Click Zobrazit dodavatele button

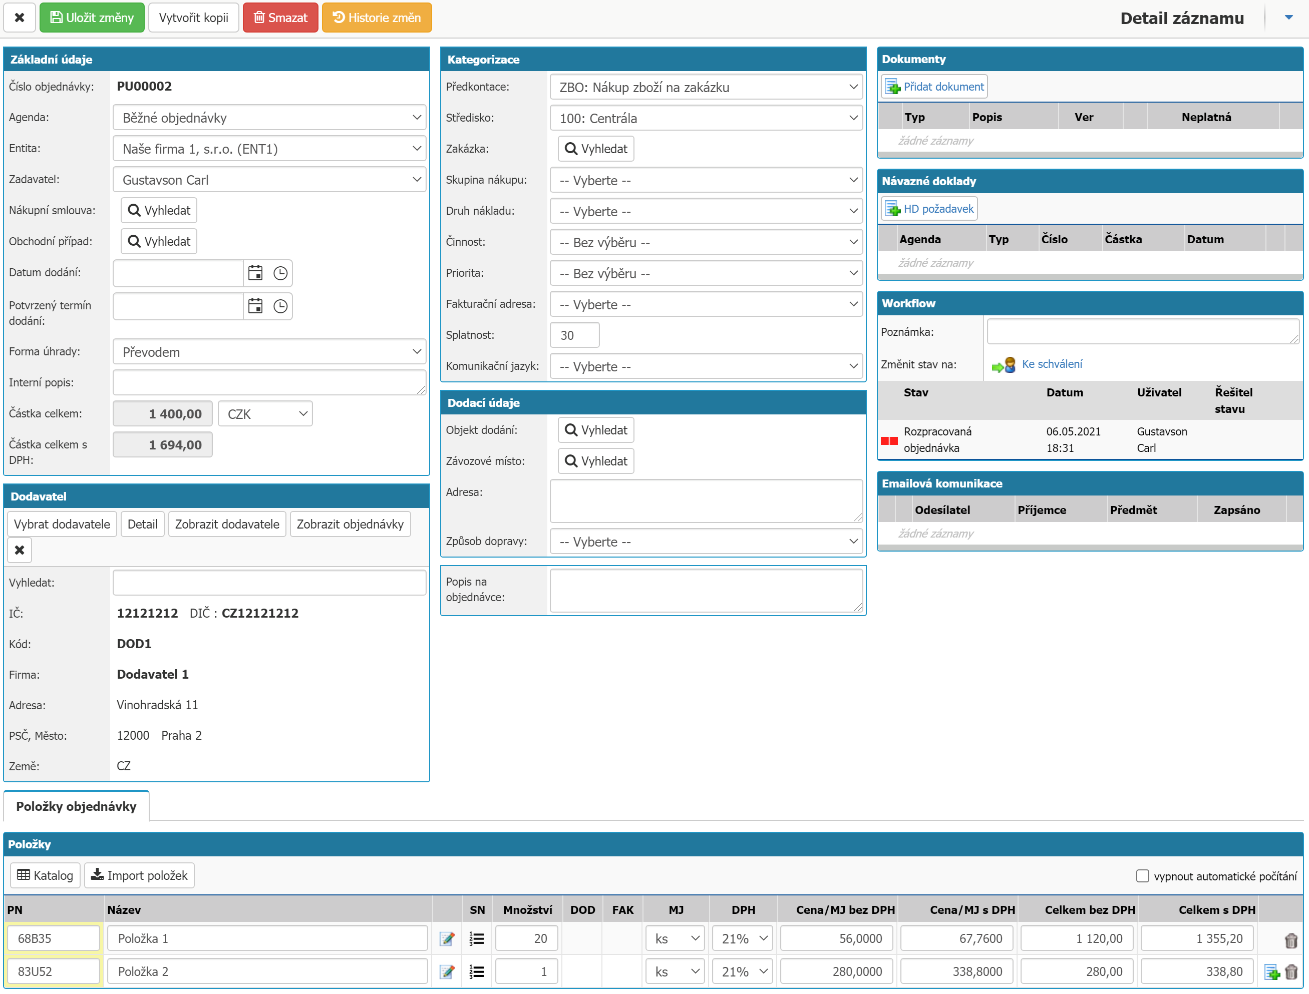click(227, 524)
